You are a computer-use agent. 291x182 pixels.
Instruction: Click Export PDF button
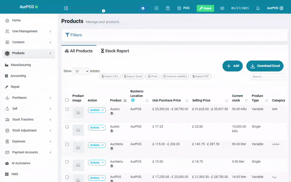[201, 76]
